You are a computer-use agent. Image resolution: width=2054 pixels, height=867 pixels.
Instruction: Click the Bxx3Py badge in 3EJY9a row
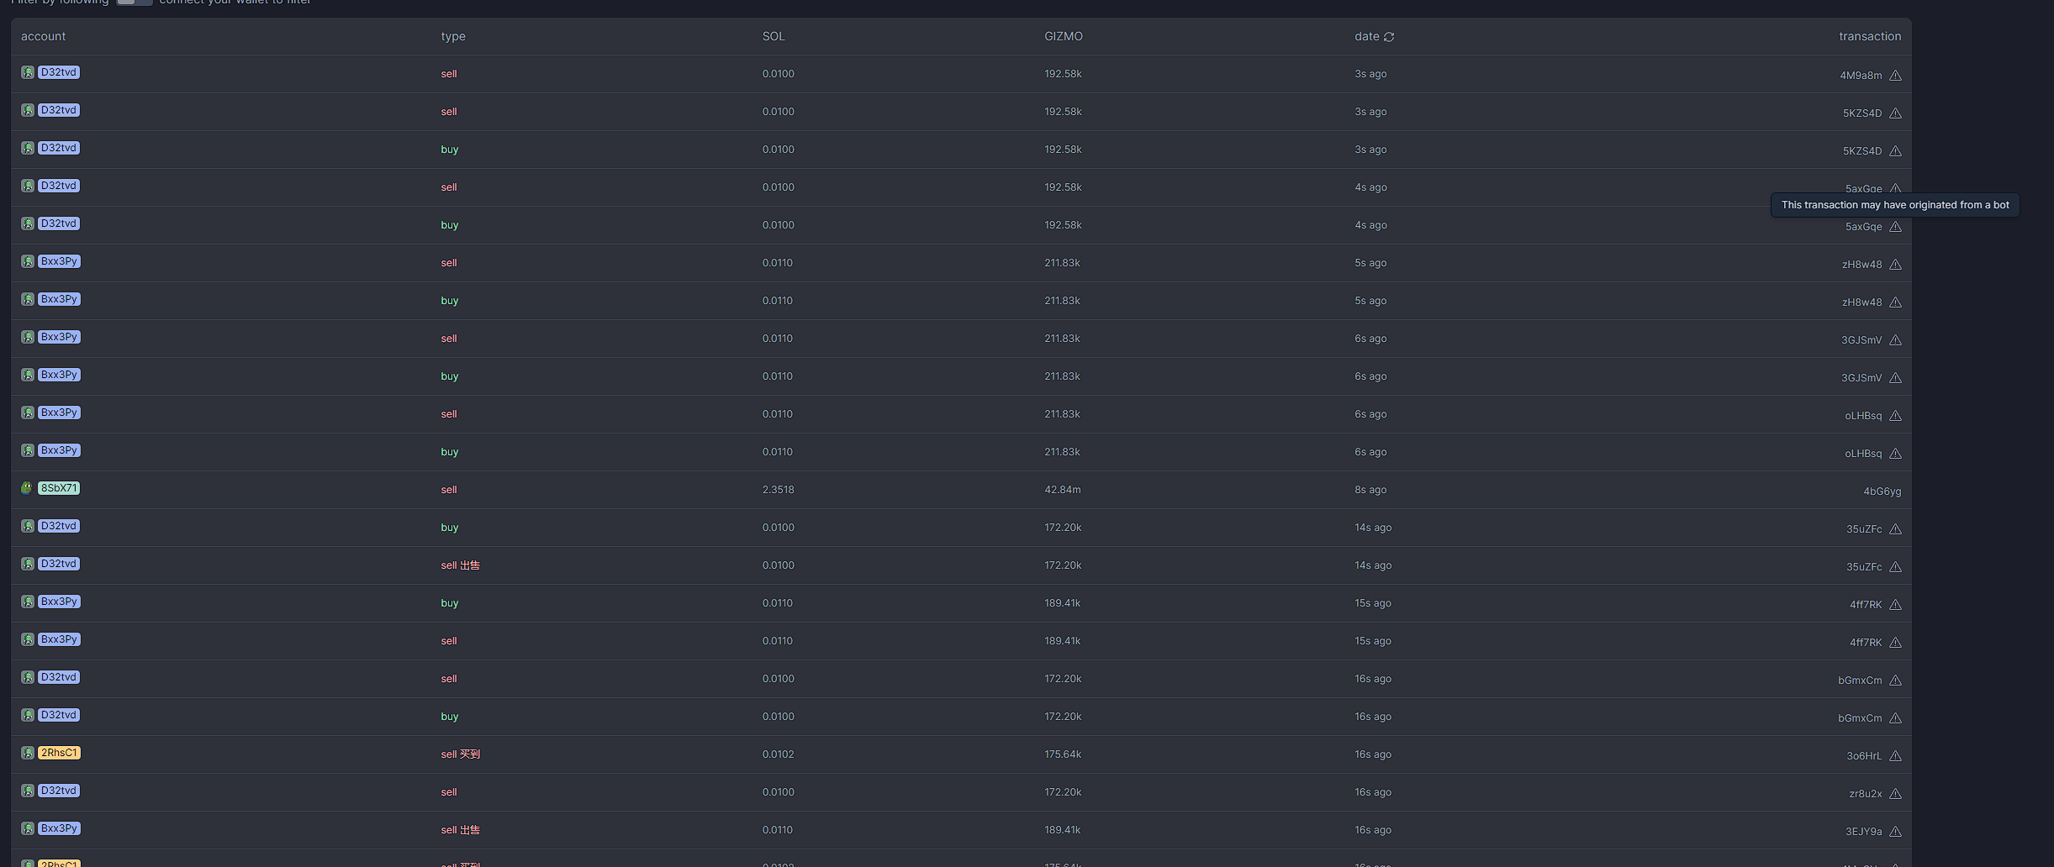tap(59, 828)
